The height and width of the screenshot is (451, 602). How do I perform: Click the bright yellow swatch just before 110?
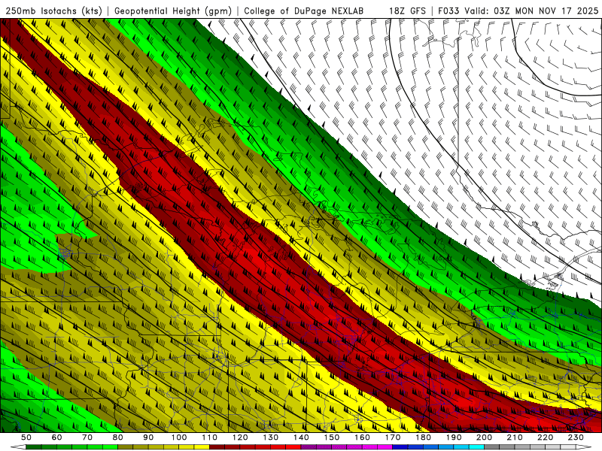click(202, 446)
